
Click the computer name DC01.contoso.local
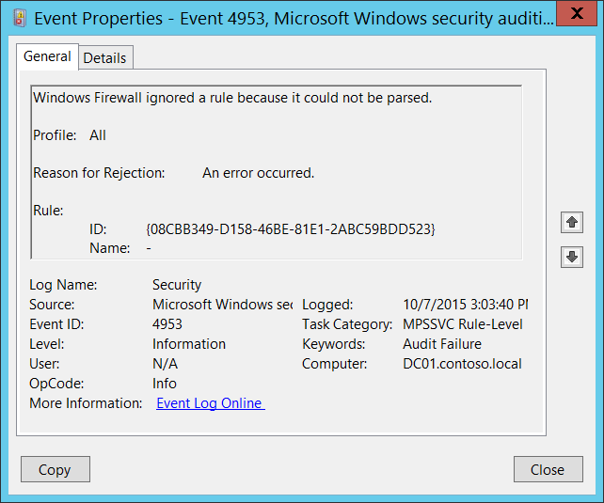point(462,364)
